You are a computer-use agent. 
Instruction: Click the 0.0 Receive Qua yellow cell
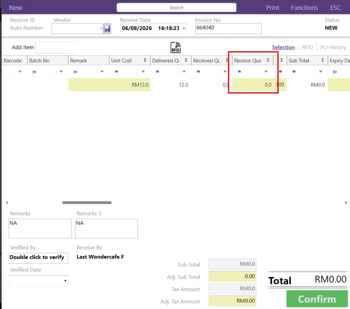pyautogui.click(x=253, y=85)
